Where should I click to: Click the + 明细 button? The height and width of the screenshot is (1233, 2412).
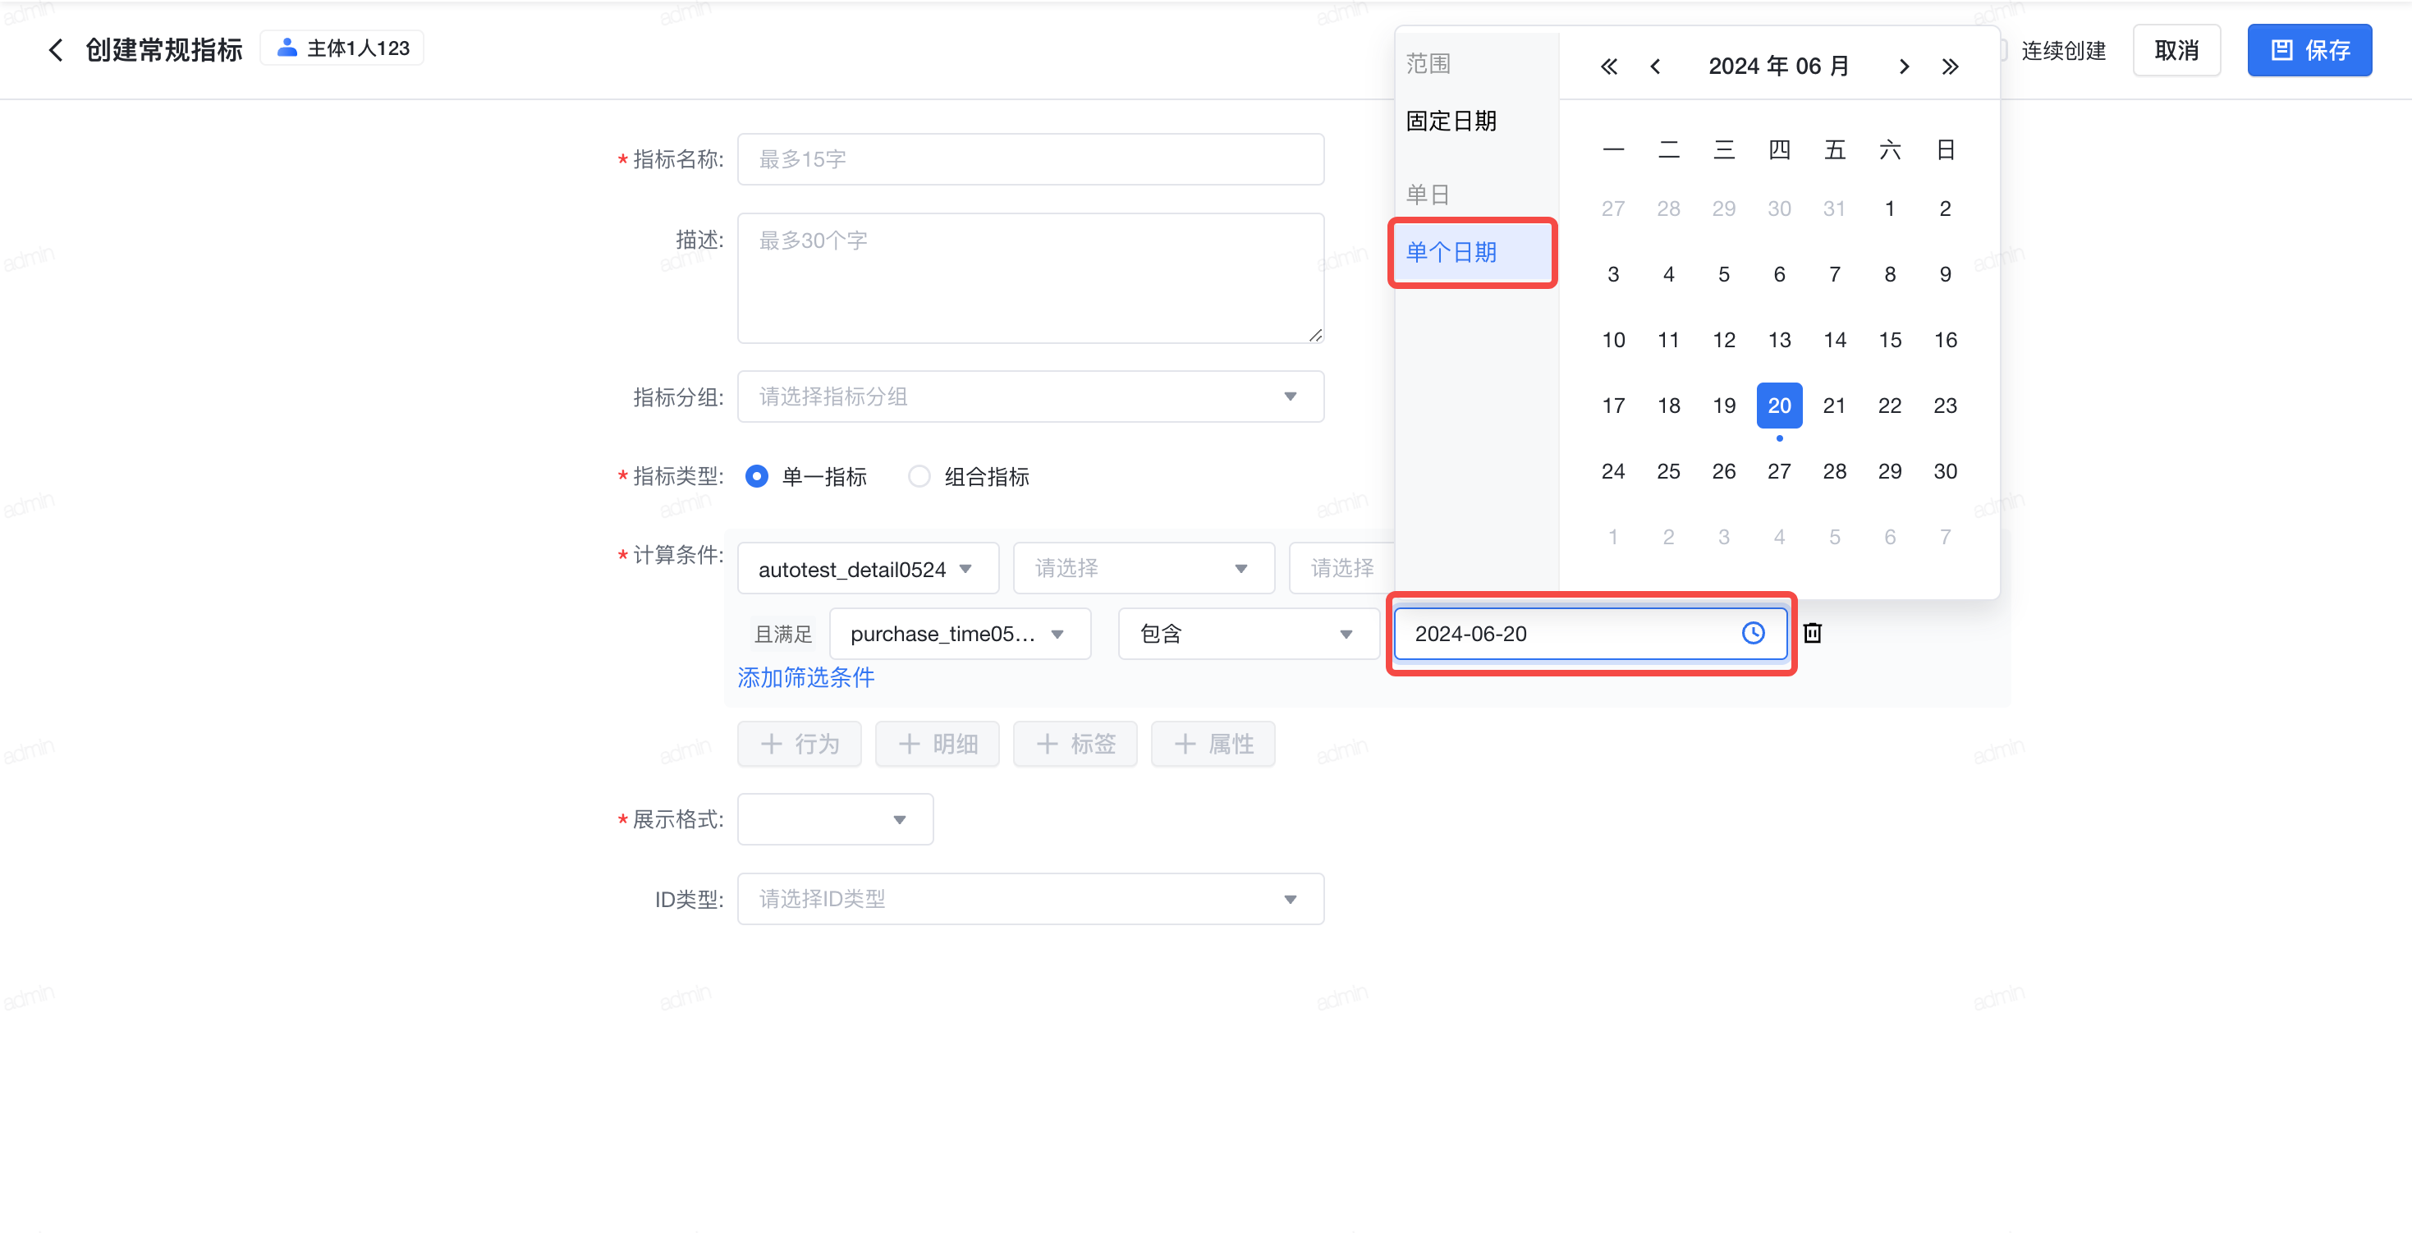[x=937, y=745]
